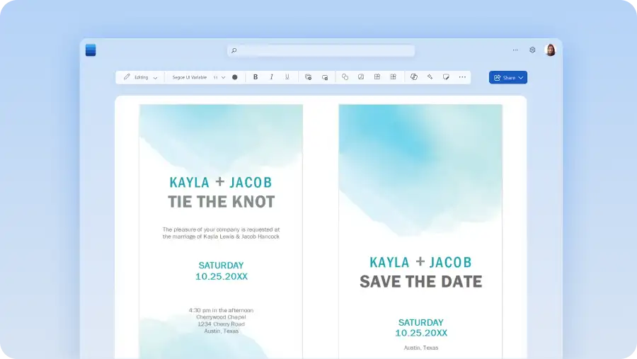
Task: Open the user profile avatar
Action: pyautogui.click(x=550, y=50)
